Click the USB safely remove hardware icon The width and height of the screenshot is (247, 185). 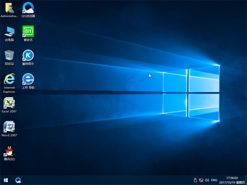pyautogui.click(x=195, y=180)
